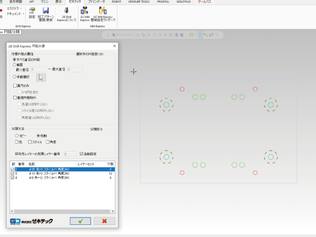Click the selection grid icon in selection bar
This screenshot has height=237, width=316.
click(191, 35)
